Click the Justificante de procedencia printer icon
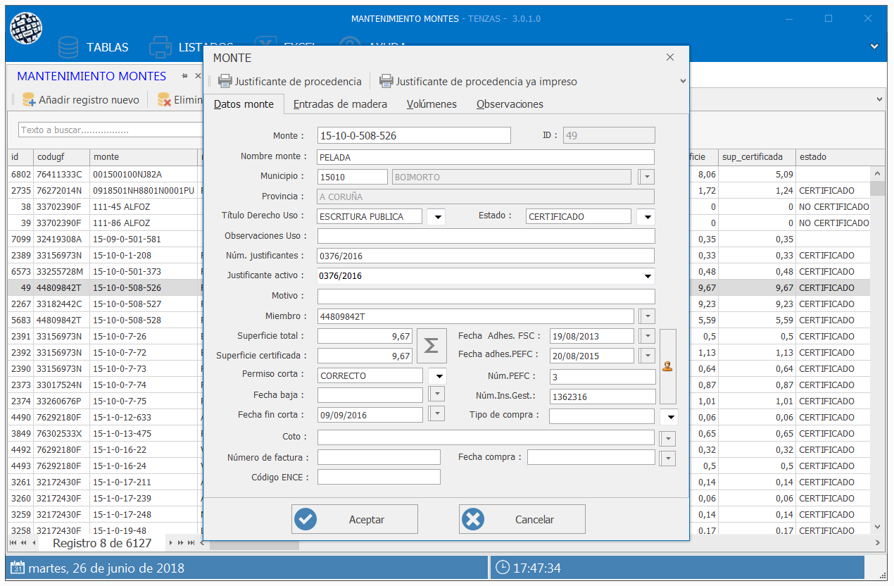 (x=225, y=82)
